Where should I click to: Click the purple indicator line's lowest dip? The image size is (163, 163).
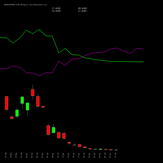tap(39, 76)
